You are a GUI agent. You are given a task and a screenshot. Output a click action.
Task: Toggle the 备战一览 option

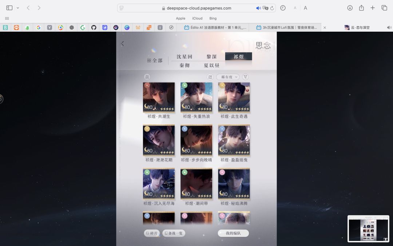pos(174,233)
